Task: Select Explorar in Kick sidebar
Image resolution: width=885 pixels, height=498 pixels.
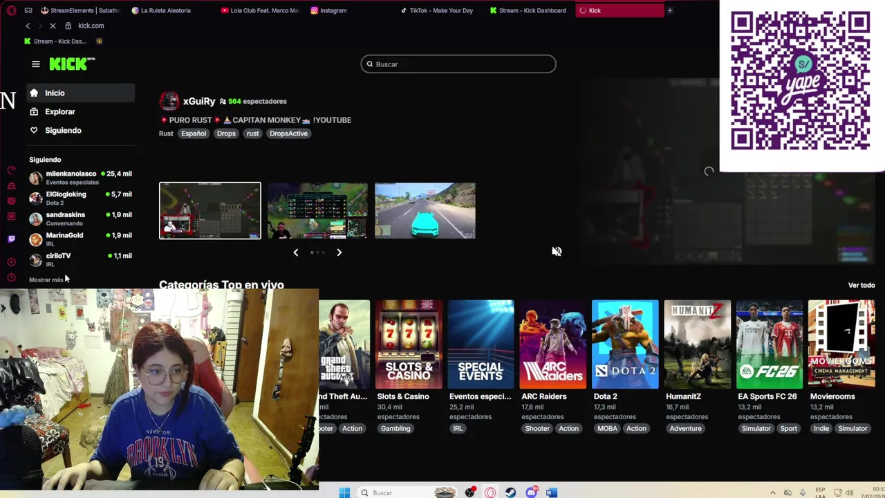Action: pyautogui.click(x=81, y=112)
